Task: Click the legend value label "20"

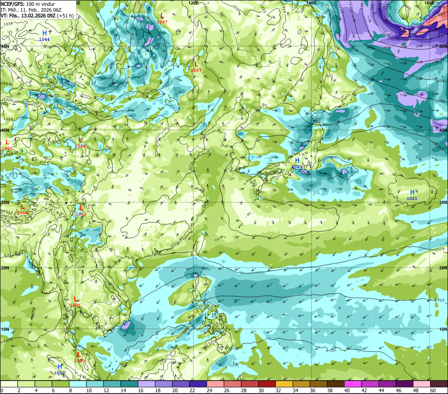Action: (175, 390)
